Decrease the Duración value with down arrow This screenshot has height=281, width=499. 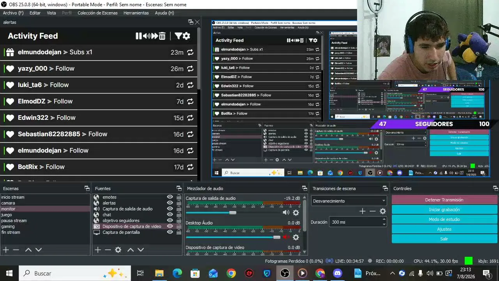point(384,224)
